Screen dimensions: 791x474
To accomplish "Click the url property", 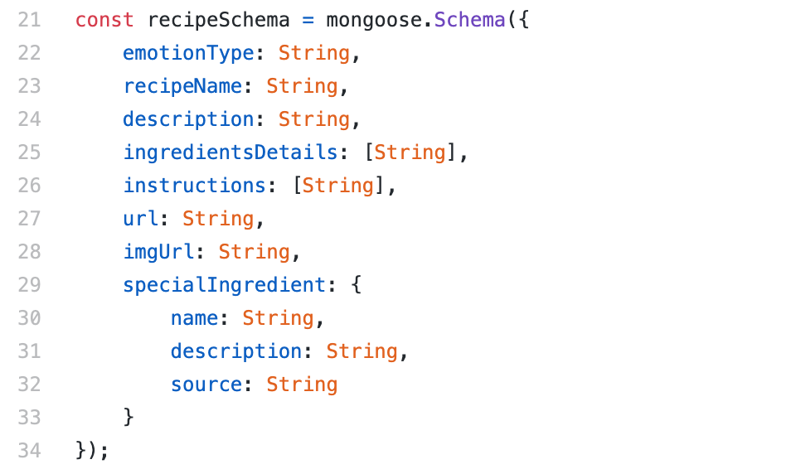I will 140,219.
